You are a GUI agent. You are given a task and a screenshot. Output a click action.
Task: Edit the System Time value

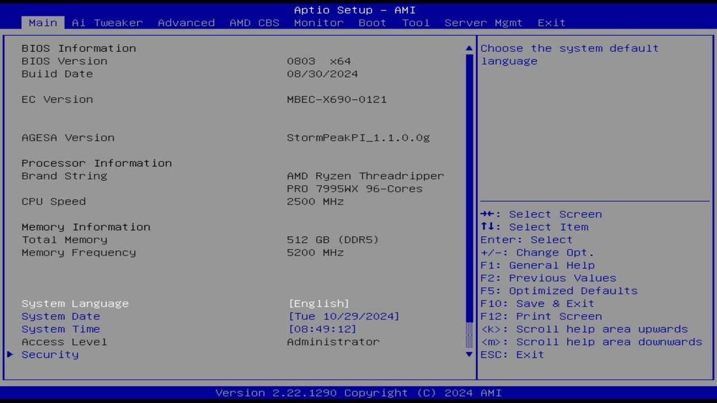323,329
